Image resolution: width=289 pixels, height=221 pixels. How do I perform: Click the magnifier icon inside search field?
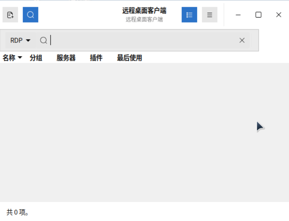pos(44,40)
